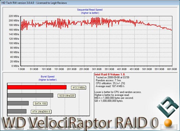180x131 pixels.
Task: Click the 'Random access: 7.1ms' line
Action: [x=108, y=80]
